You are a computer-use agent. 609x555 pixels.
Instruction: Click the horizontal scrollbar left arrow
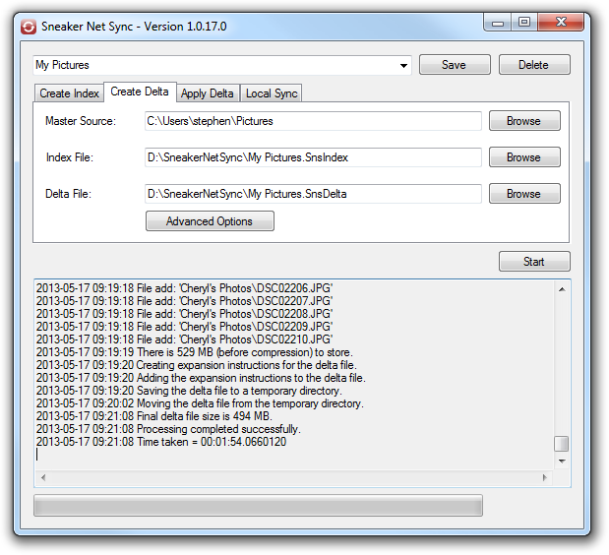(43, 477)
